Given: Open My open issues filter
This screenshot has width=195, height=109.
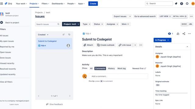Looking at the screenshot, I should pyautogui.click(x=7, y=41).
